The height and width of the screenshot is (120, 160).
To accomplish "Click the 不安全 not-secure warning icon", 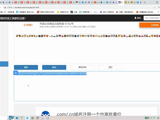I will (5, 7).
